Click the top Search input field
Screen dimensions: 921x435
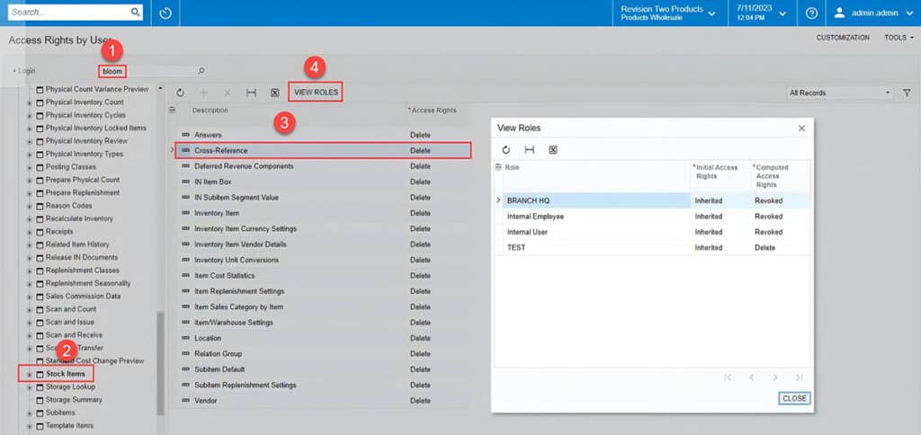coord(67,13)
